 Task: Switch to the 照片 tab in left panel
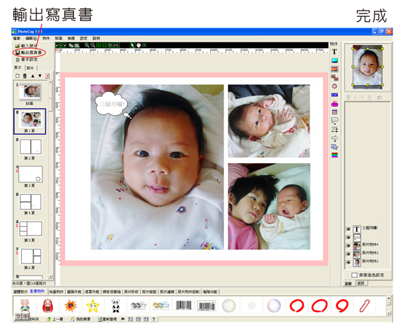31,68
